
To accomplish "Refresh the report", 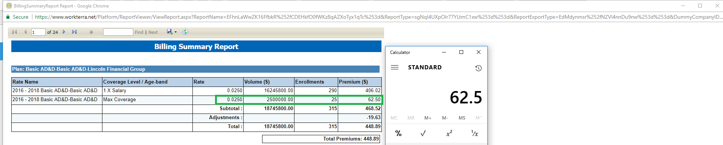I will tap(185, 32).
